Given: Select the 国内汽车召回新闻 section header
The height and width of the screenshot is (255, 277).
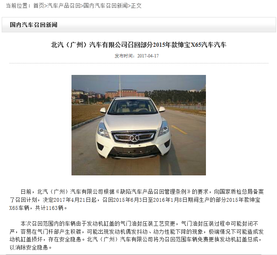Looking at the screenshot, I should pyautogui.click(x=34, y=25).
